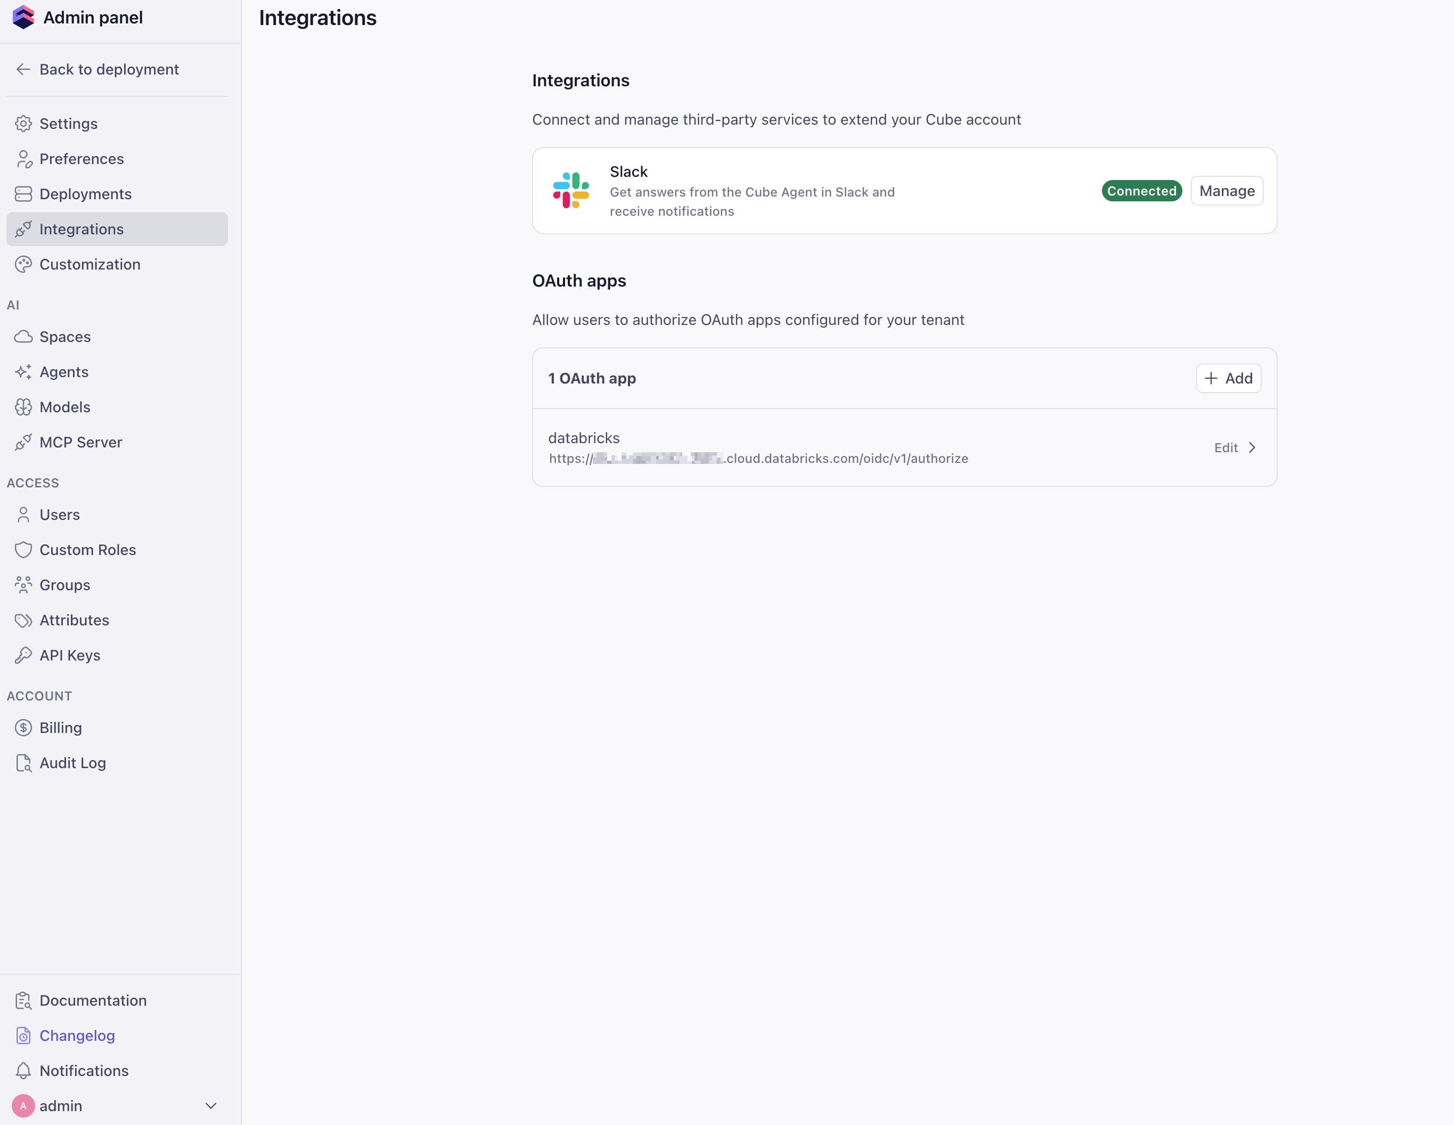Add a new OAuth app

(x=1228, y=378)
